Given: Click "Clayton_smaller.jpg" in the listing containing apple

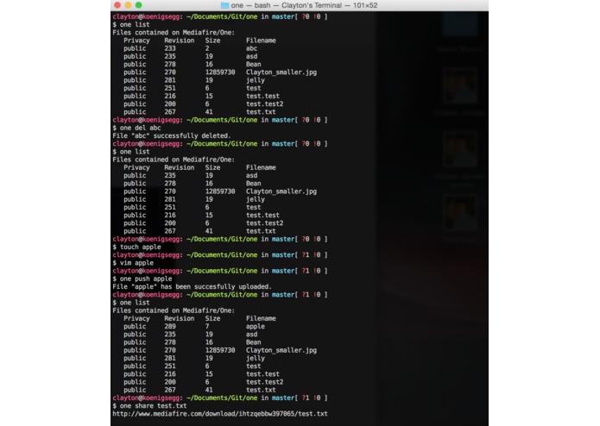Looking at the screenshot, I should (x=281, y=350).
